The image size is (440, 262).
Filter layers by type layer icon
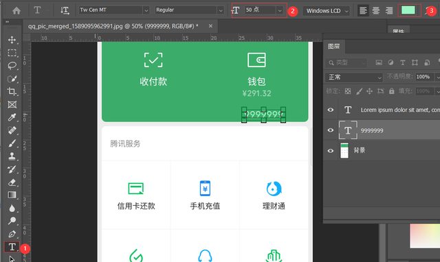[x=402, y=62]
